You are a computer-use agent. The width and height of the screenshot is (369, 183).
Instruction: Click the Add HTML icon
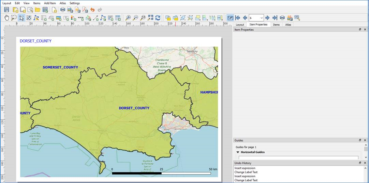click(110, 18)
